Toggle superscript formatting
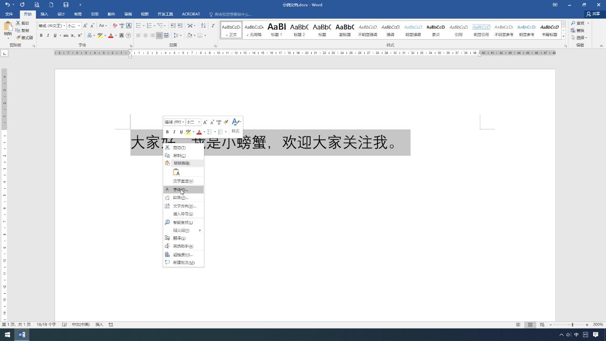Image resolution: width=606 pixels, height=341 pixels. click(79, 35)
